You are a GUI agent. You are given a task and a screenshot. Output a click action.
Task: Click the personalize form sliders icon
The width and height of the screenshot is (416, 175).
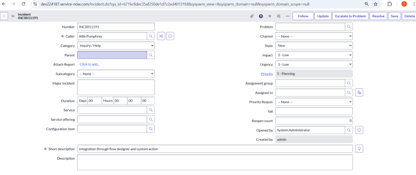[279, 16]
